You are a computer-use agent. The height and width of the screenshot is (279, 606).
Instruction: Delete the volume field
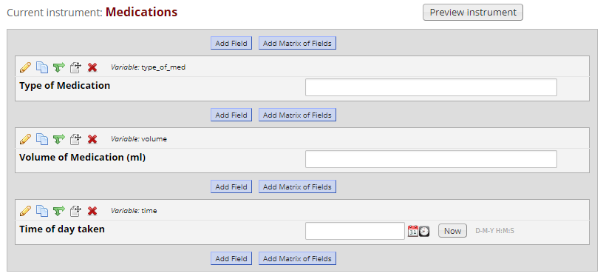click(92, 139)
